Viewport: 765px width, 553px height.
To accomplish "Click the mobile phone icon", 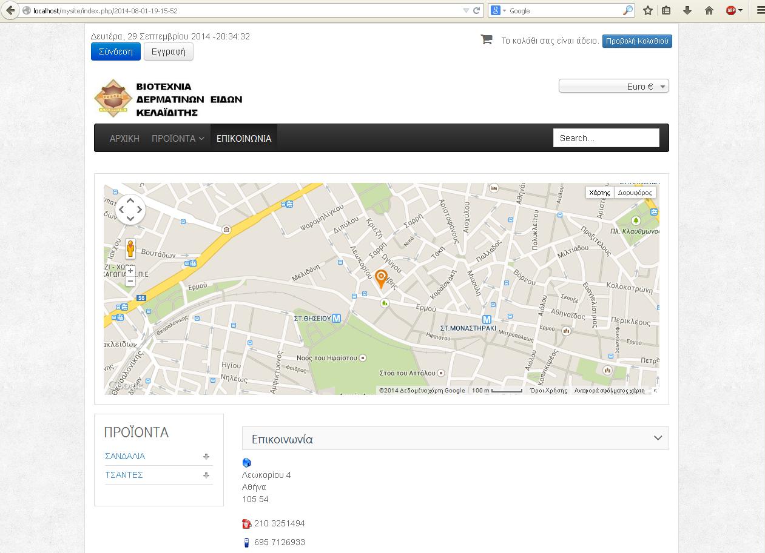I will (x=246, y=542).
